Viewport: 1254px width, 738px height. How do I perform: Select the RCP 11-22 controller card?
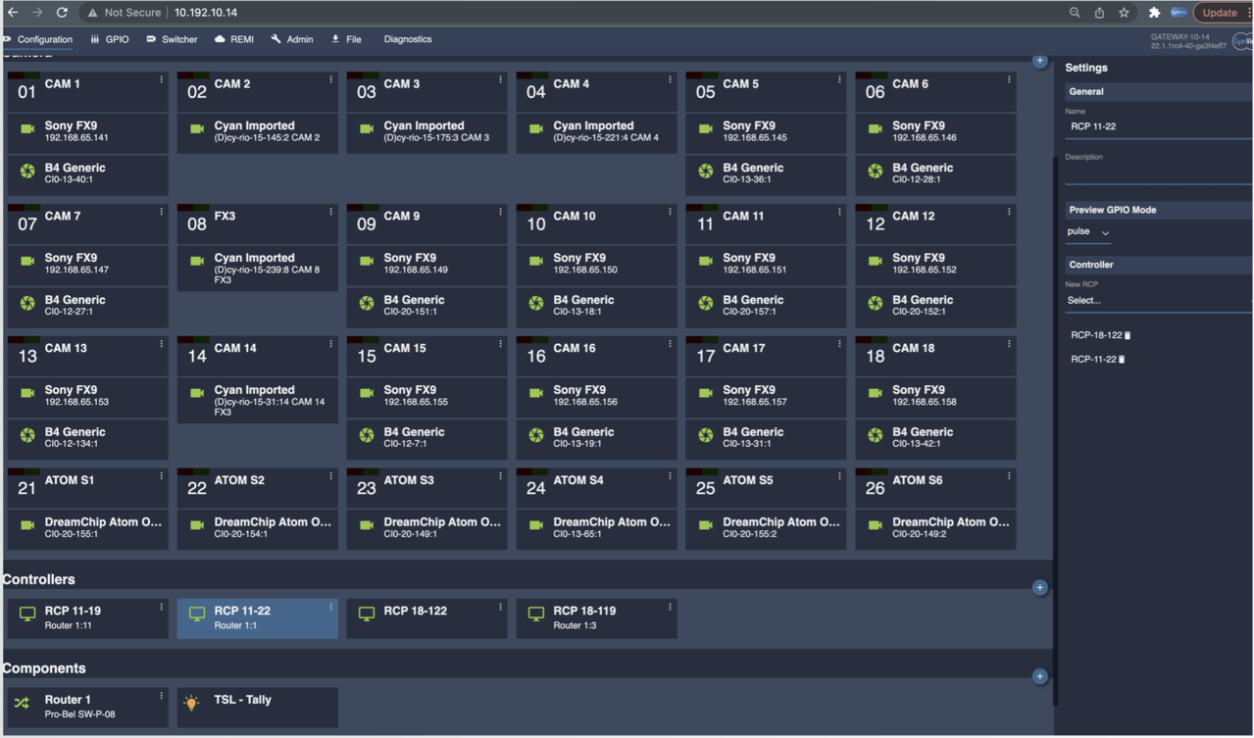click(x=258, y=618)
